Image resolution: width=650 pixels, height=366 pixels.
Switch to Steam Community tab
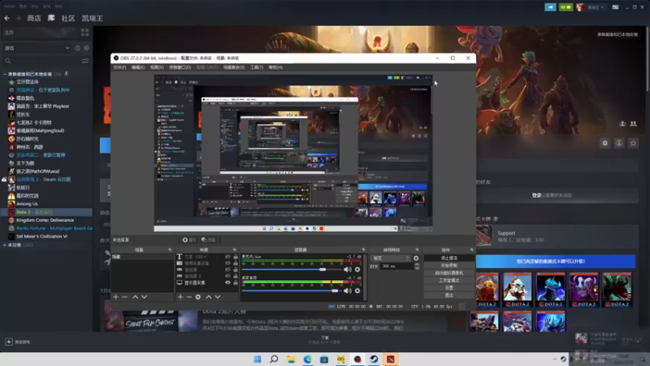pyautogui.click(x=68, y=18)
